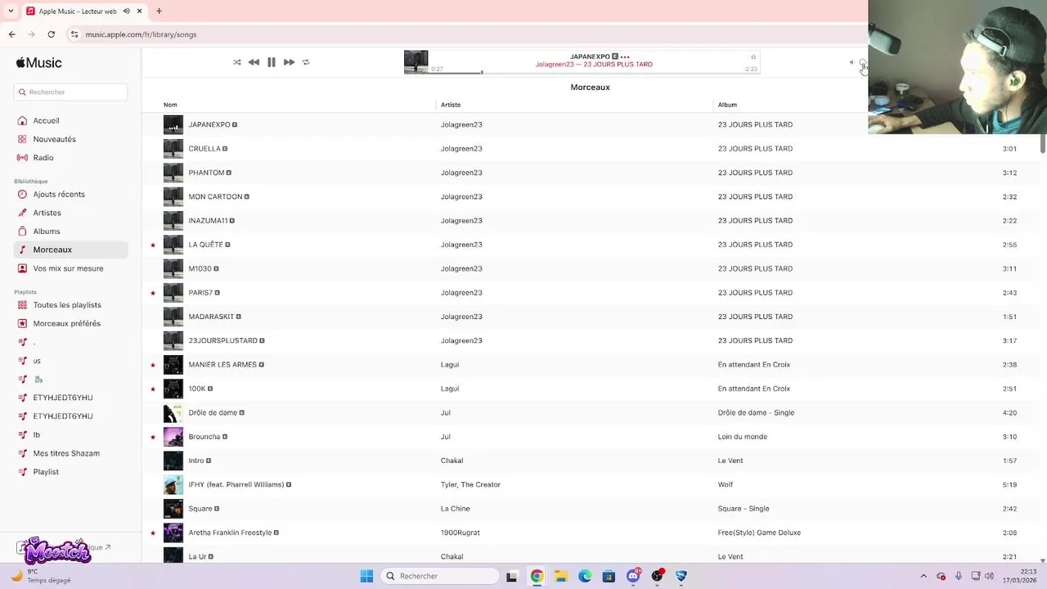Go to previous track
The height and width of the screenshot is (589, 1047).
[x=254, y=62]
